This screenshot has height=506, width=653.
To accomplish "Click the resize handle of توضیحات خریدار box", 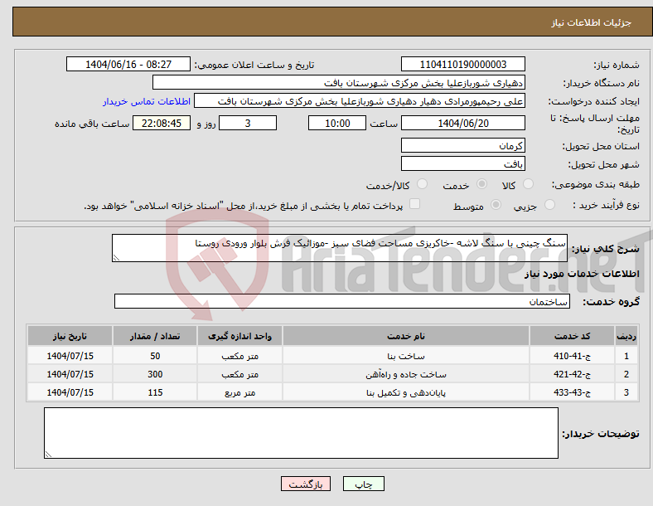I will click(48, 455).
